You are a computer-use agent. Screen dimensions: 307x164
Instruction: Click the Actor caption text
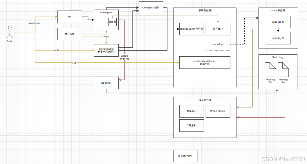[x=10, y=41]
